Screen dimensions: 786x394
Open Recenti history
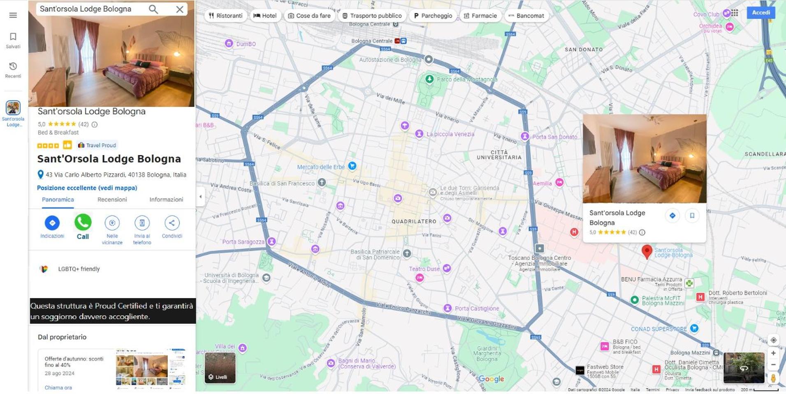[x=13, y=70]
